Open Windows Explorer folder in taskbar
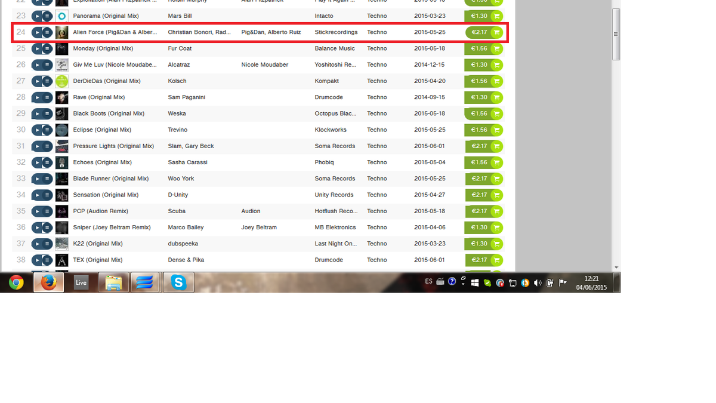The width and height of the screenshot is (716, 403). [x=113, y=282]
